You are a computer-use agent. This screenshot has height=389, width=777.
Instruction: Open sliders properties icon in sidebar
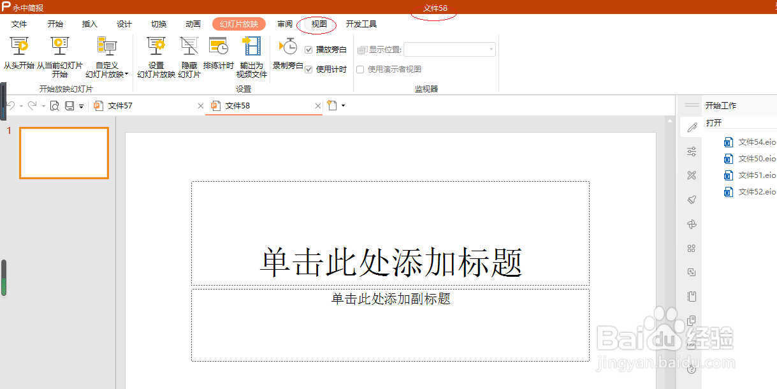692,151
